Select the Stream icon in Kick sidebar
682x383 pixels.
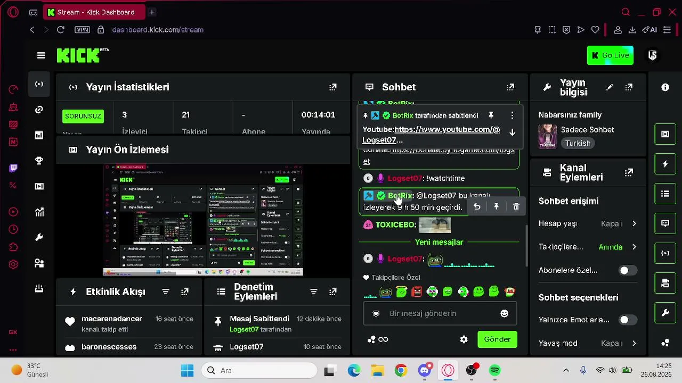[39, 84]
